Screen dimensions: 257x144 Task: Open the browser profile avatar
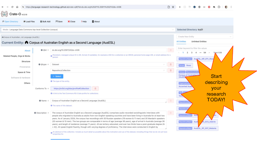tap(226, 7)
